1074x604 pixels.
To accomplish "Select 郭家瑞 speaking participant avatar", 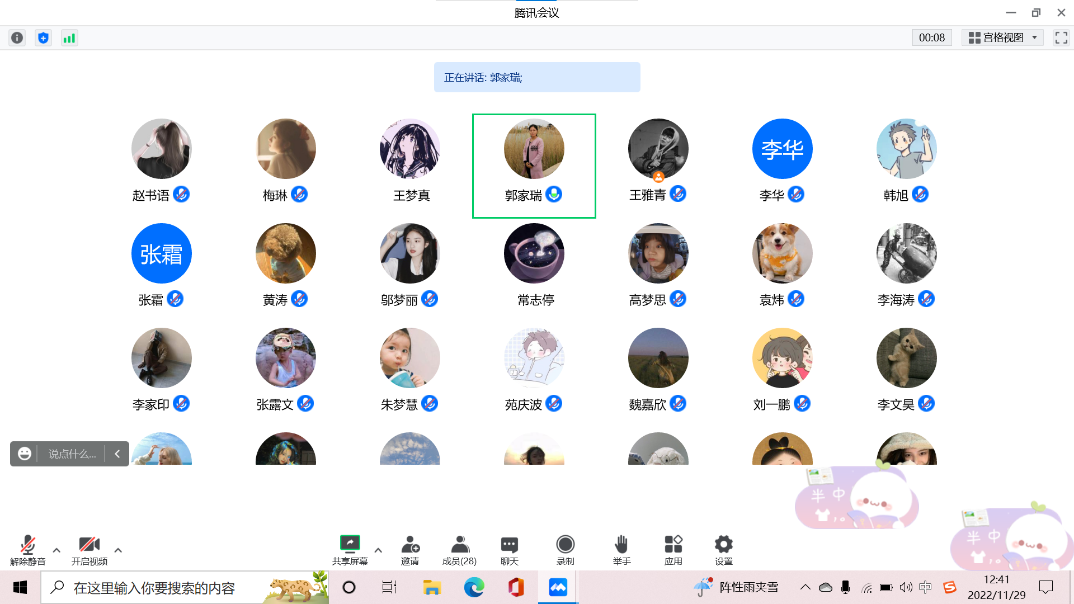I will (534, 149).
